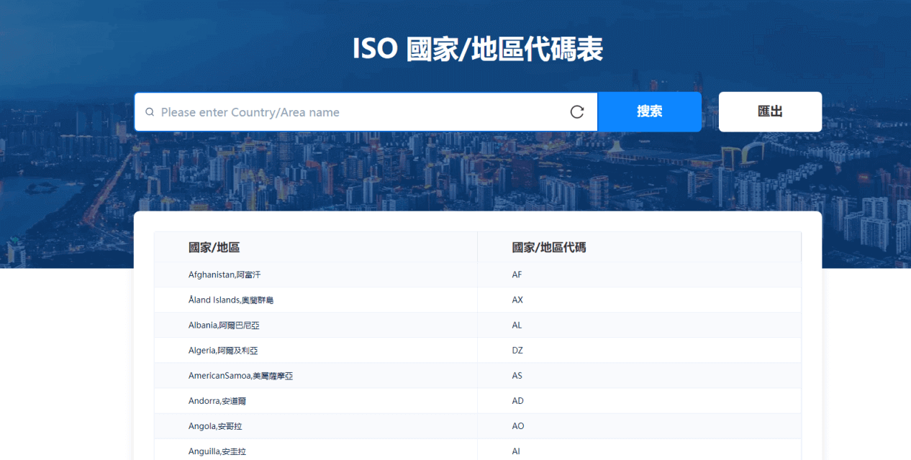This screenshot has height=460, width=911.
Task: Click the Albania,阿爾巴尼亞 cell
Action: [x=224, y=325]
